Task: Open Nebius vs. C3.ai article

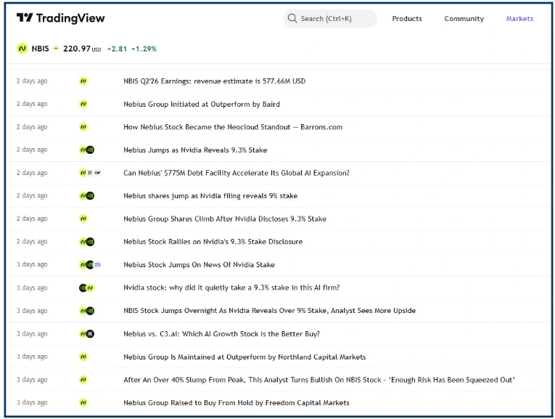Action: coord(221,333)
